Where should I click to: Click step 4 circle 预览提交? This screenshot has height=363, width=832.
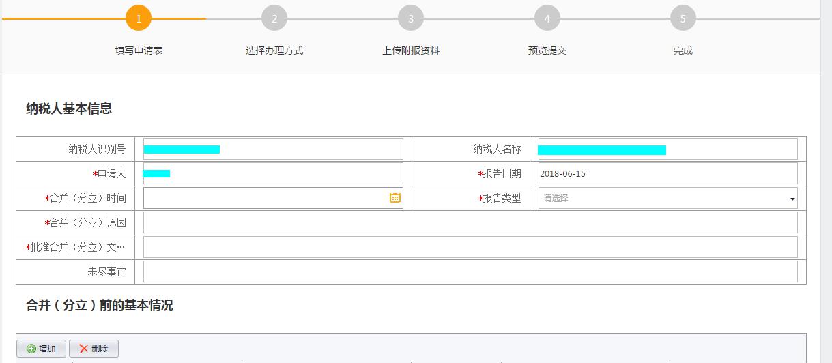[x=547, y=18]
